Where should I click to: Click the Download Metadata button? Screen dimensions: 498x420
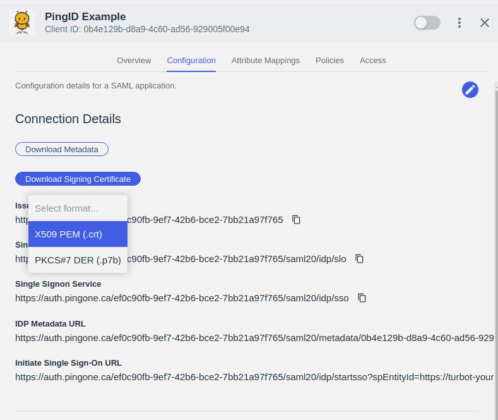pos(62,149)
